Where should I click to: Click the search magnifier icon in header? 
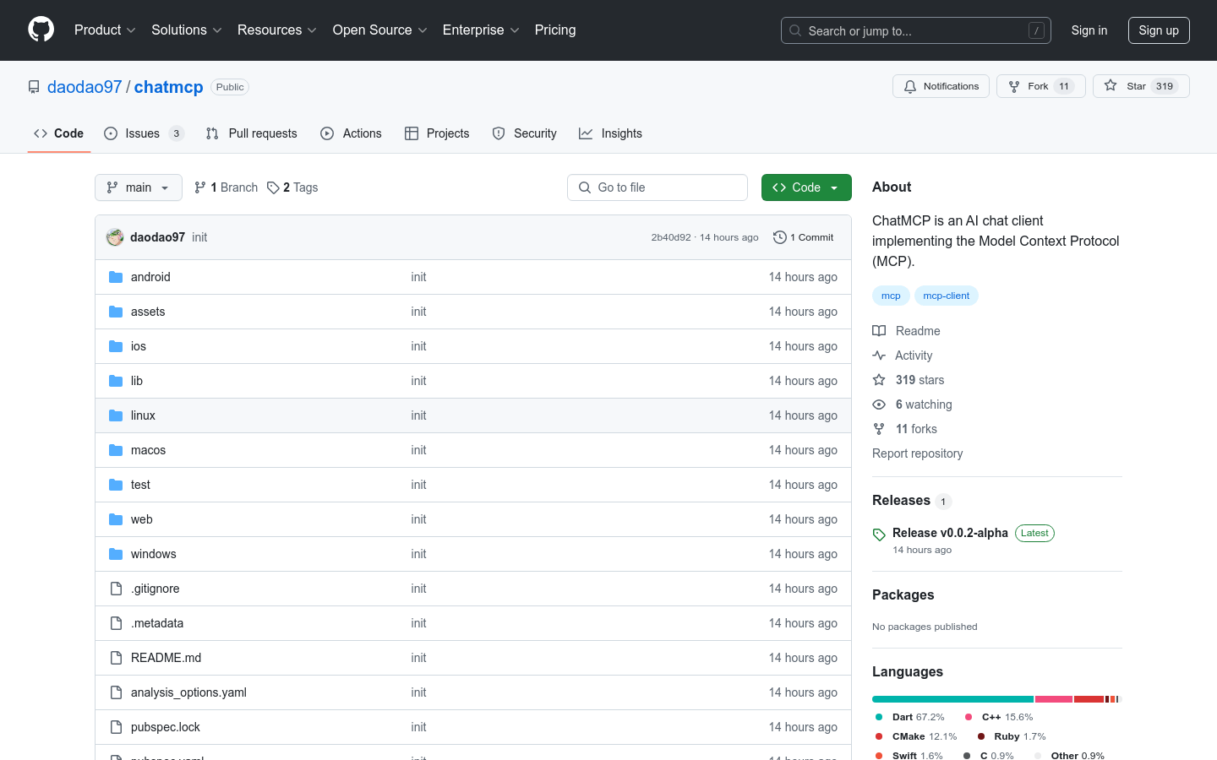click(795, 30)
